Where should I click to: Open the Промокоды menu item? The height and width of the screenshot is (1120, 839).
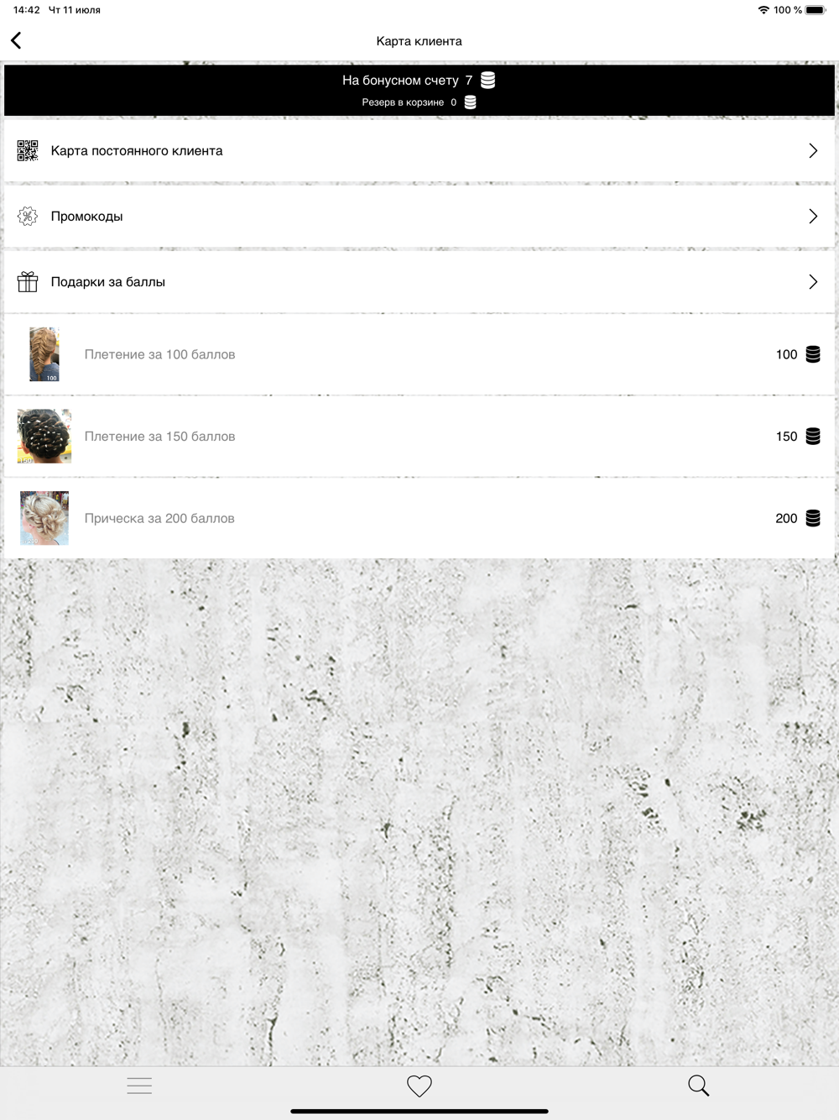click(419, 216)
